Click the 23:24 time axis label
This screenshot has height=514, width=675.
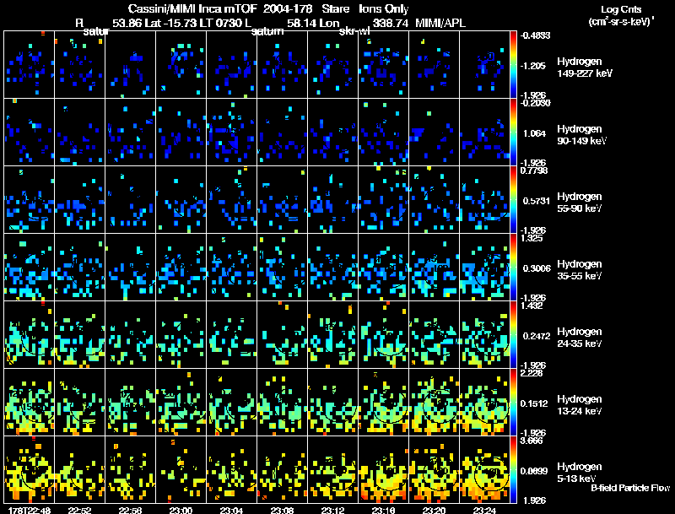484,510
